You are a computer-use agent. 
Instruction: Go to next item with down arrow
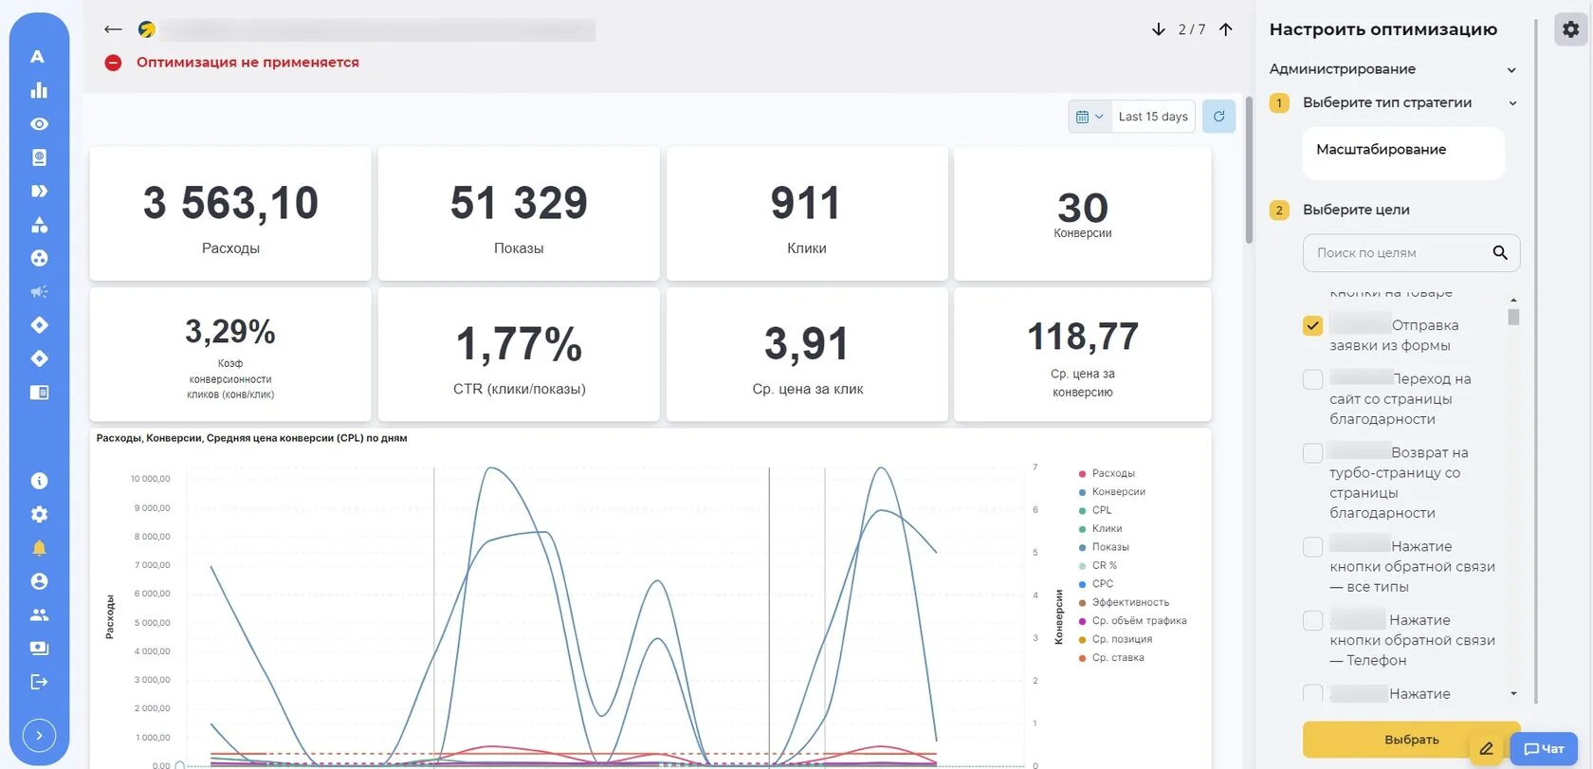click(1158, 29)
